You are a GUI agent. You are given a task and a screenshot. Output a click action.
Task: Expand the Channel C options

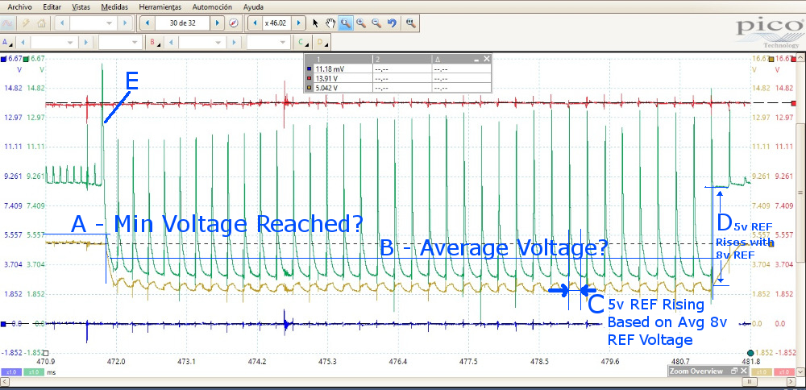point(301,42)
